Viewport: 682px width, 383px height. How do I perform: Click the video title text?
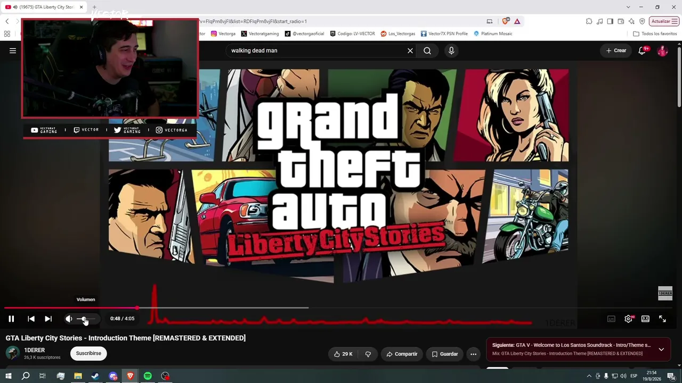tap(126, 338)
